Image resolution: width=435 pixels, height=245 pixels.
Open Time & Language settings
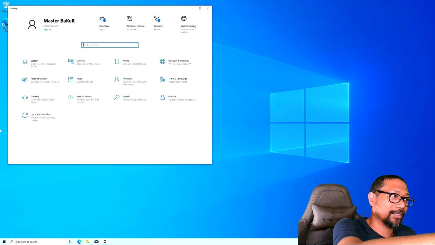pos(174,80)
